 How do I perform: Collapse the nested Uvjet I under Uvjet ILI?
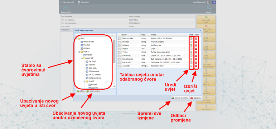coord(84,81)
